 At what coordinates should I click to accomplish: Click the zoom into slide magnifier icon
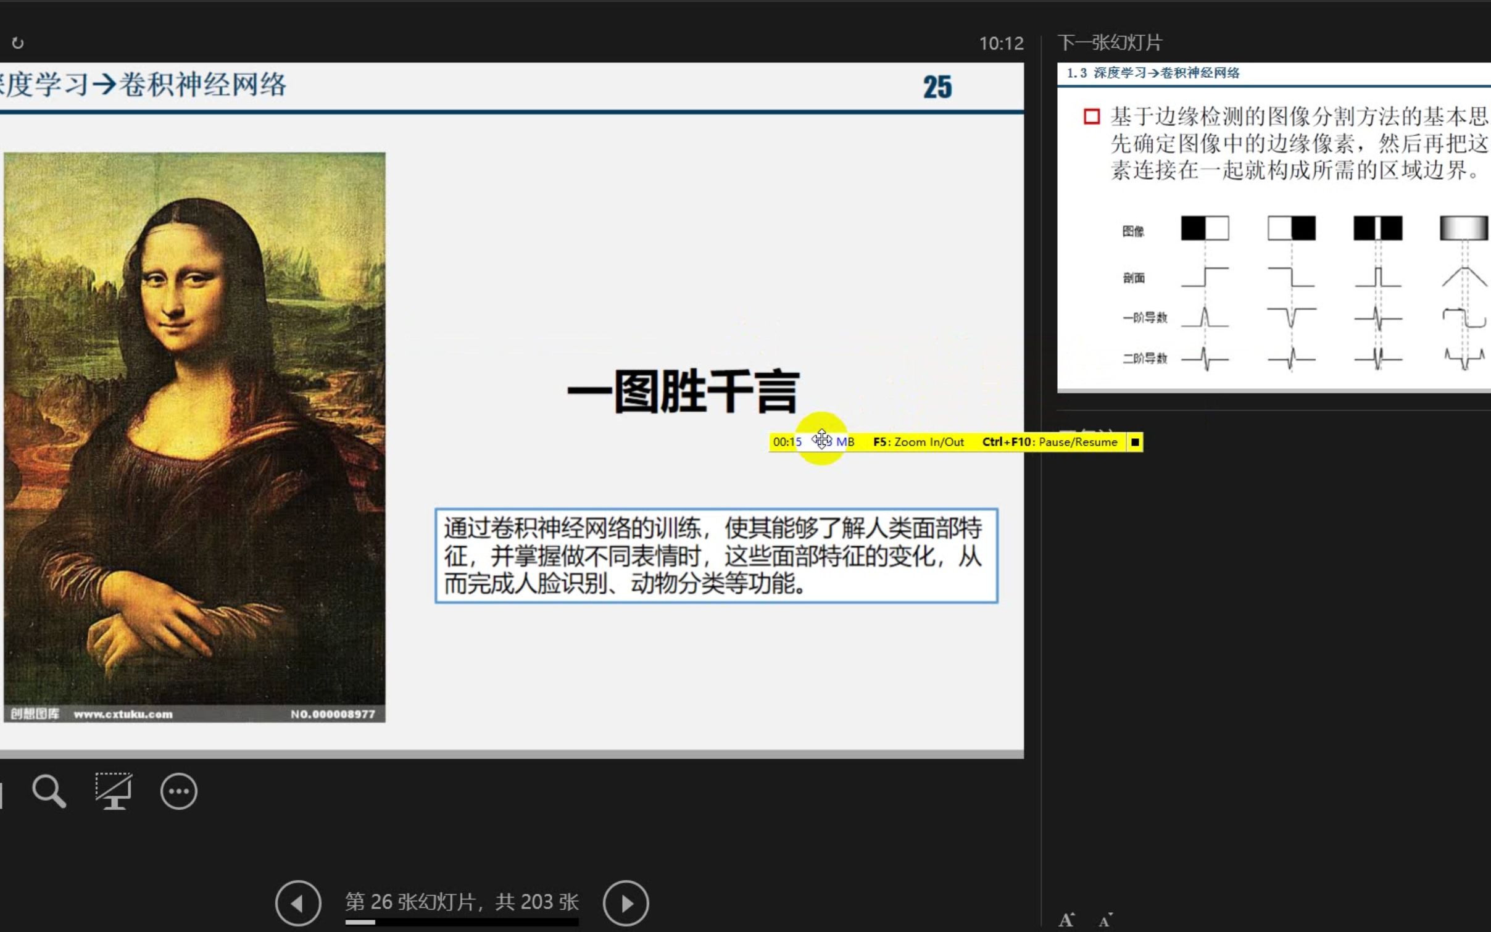[x=49, y=791]
